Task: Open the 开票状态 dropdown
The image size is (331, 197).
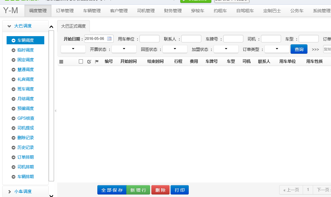Action: pos(124,49)
